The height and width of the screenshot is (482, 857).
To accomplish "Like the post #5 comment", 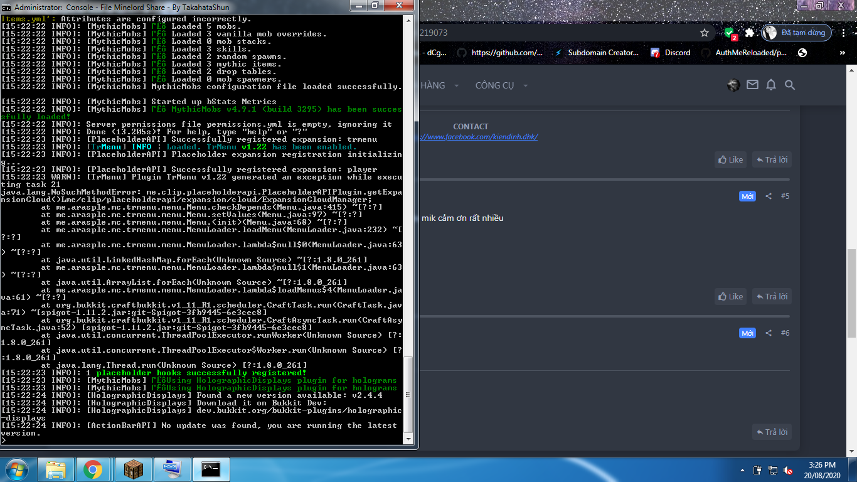I will (x=730, y=296).
